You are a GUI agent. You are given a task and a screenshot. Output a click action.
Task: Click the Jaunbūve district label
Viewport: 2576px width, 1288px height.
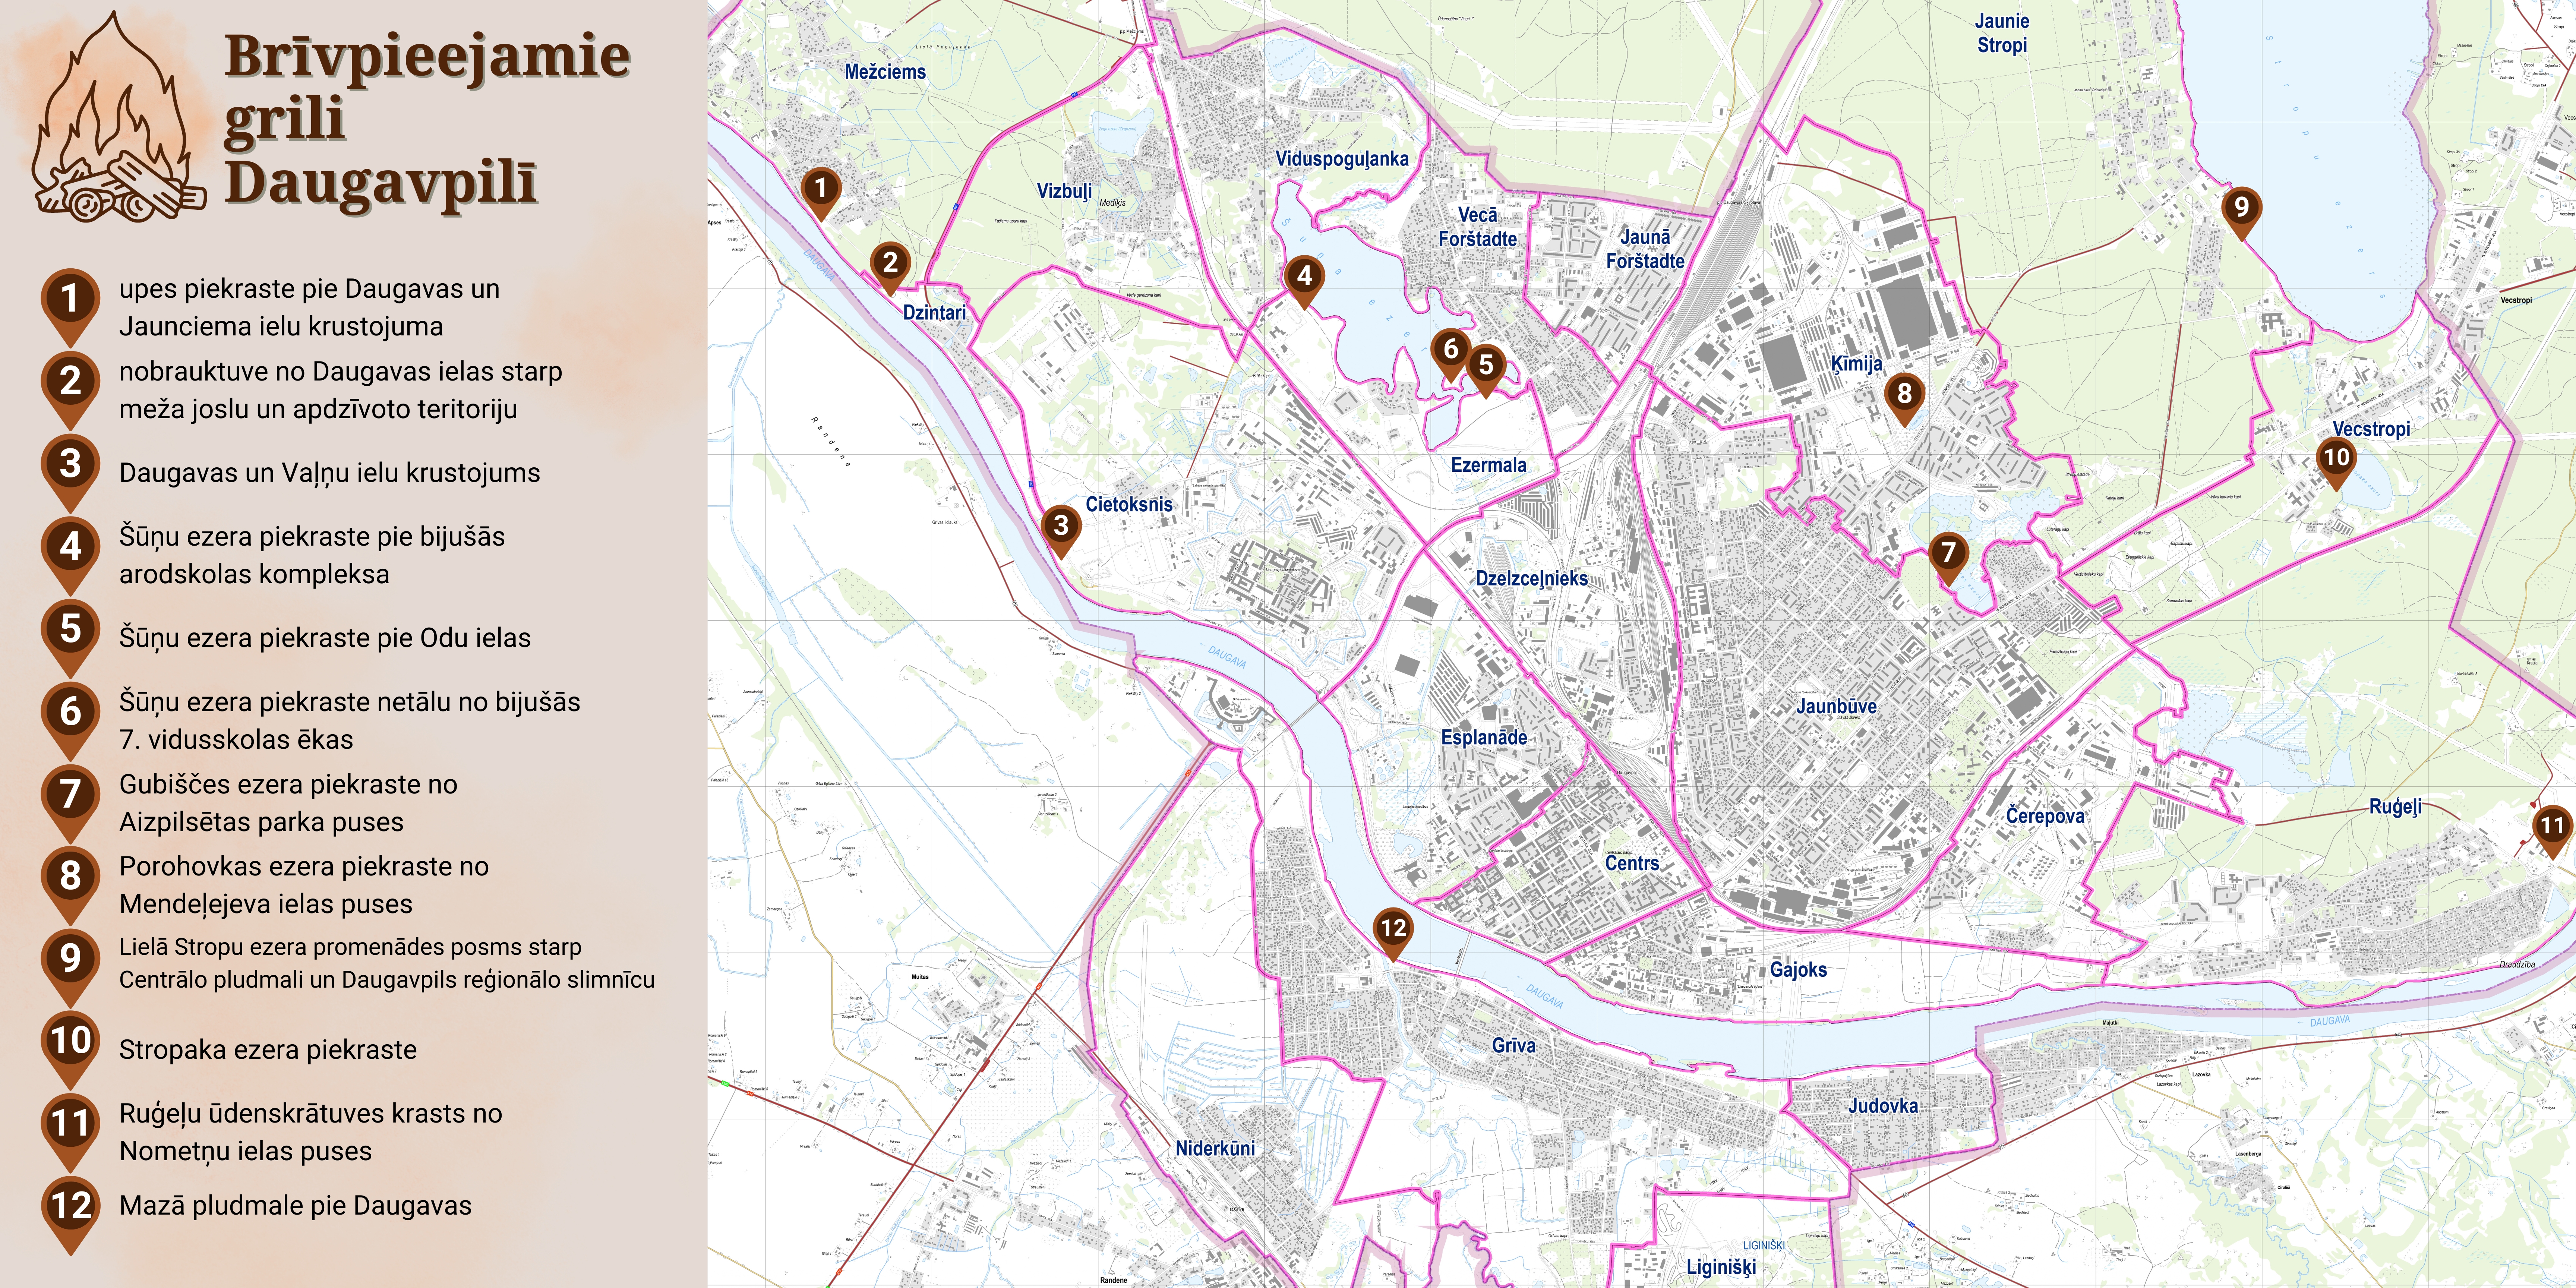[x=1836, y=706]
